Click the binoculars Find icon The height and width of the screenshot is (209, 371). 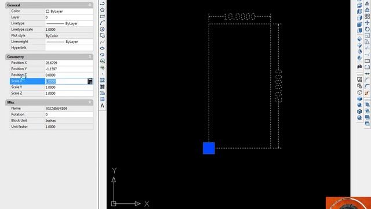tap(359, 67)
